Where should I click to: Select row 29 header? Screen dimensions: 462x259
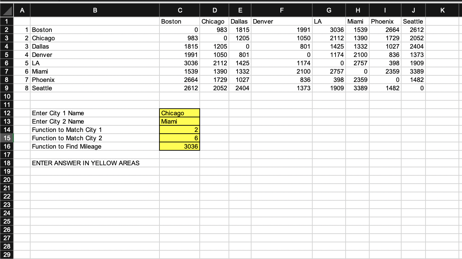(7, 254)
